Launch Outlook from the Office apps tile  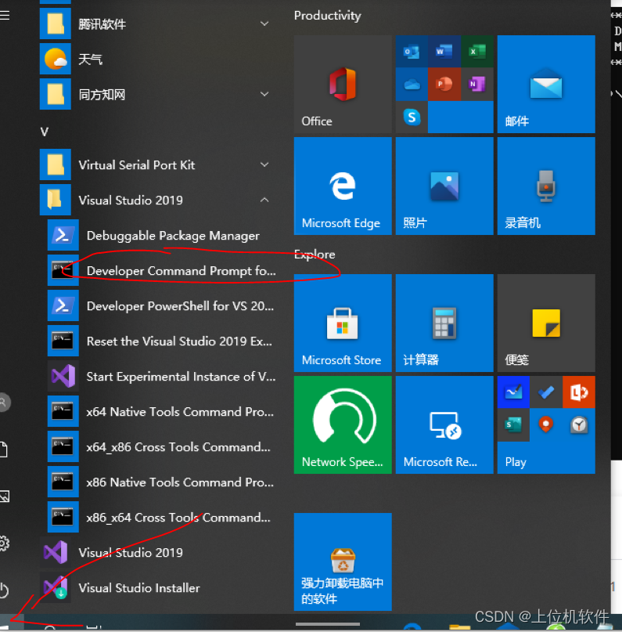(x=412, y=51)
